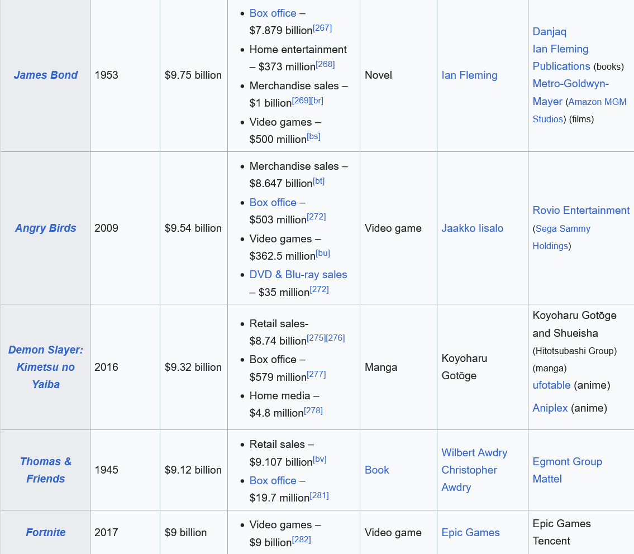Open the Sega Sammy Holdings link
The height and width of the screenshot is (554, 634).
tap(561, 237)
